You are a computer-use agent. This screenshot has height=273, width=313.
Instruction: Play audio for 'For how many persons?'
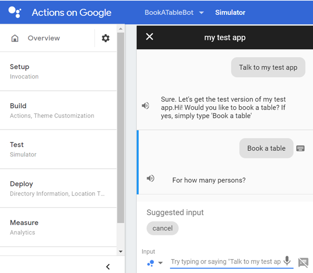click(x=151, y=178)
